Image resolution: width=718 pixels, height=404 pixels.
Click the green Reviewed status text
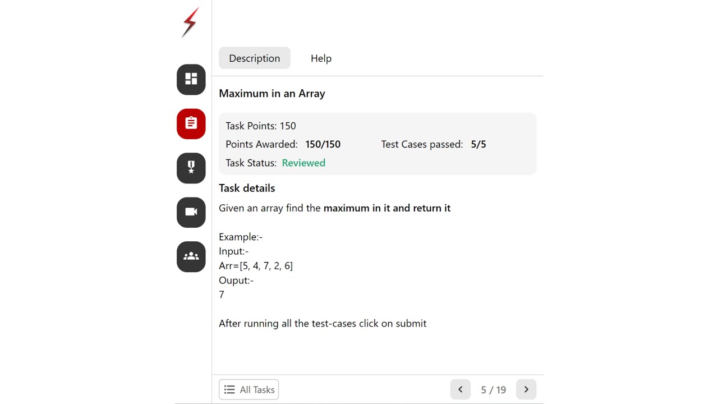click(303, 163)
